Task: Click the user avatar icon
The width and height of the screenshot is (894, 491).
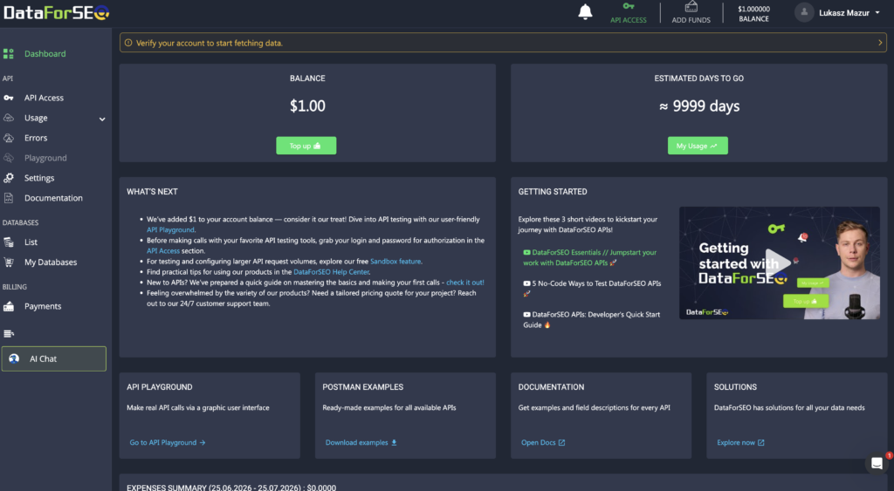Action: [x=804, y=12]
